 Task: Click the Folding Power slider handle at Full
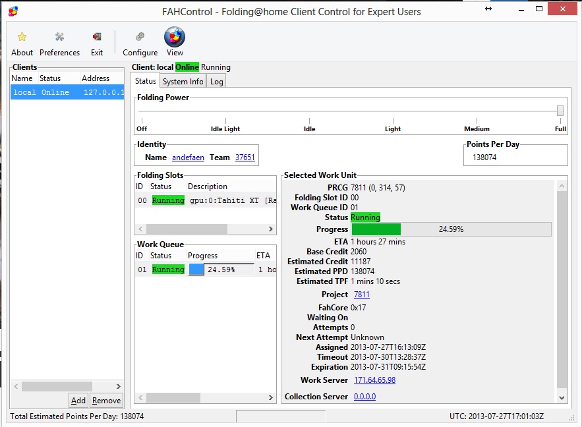(x=560, y=110)
